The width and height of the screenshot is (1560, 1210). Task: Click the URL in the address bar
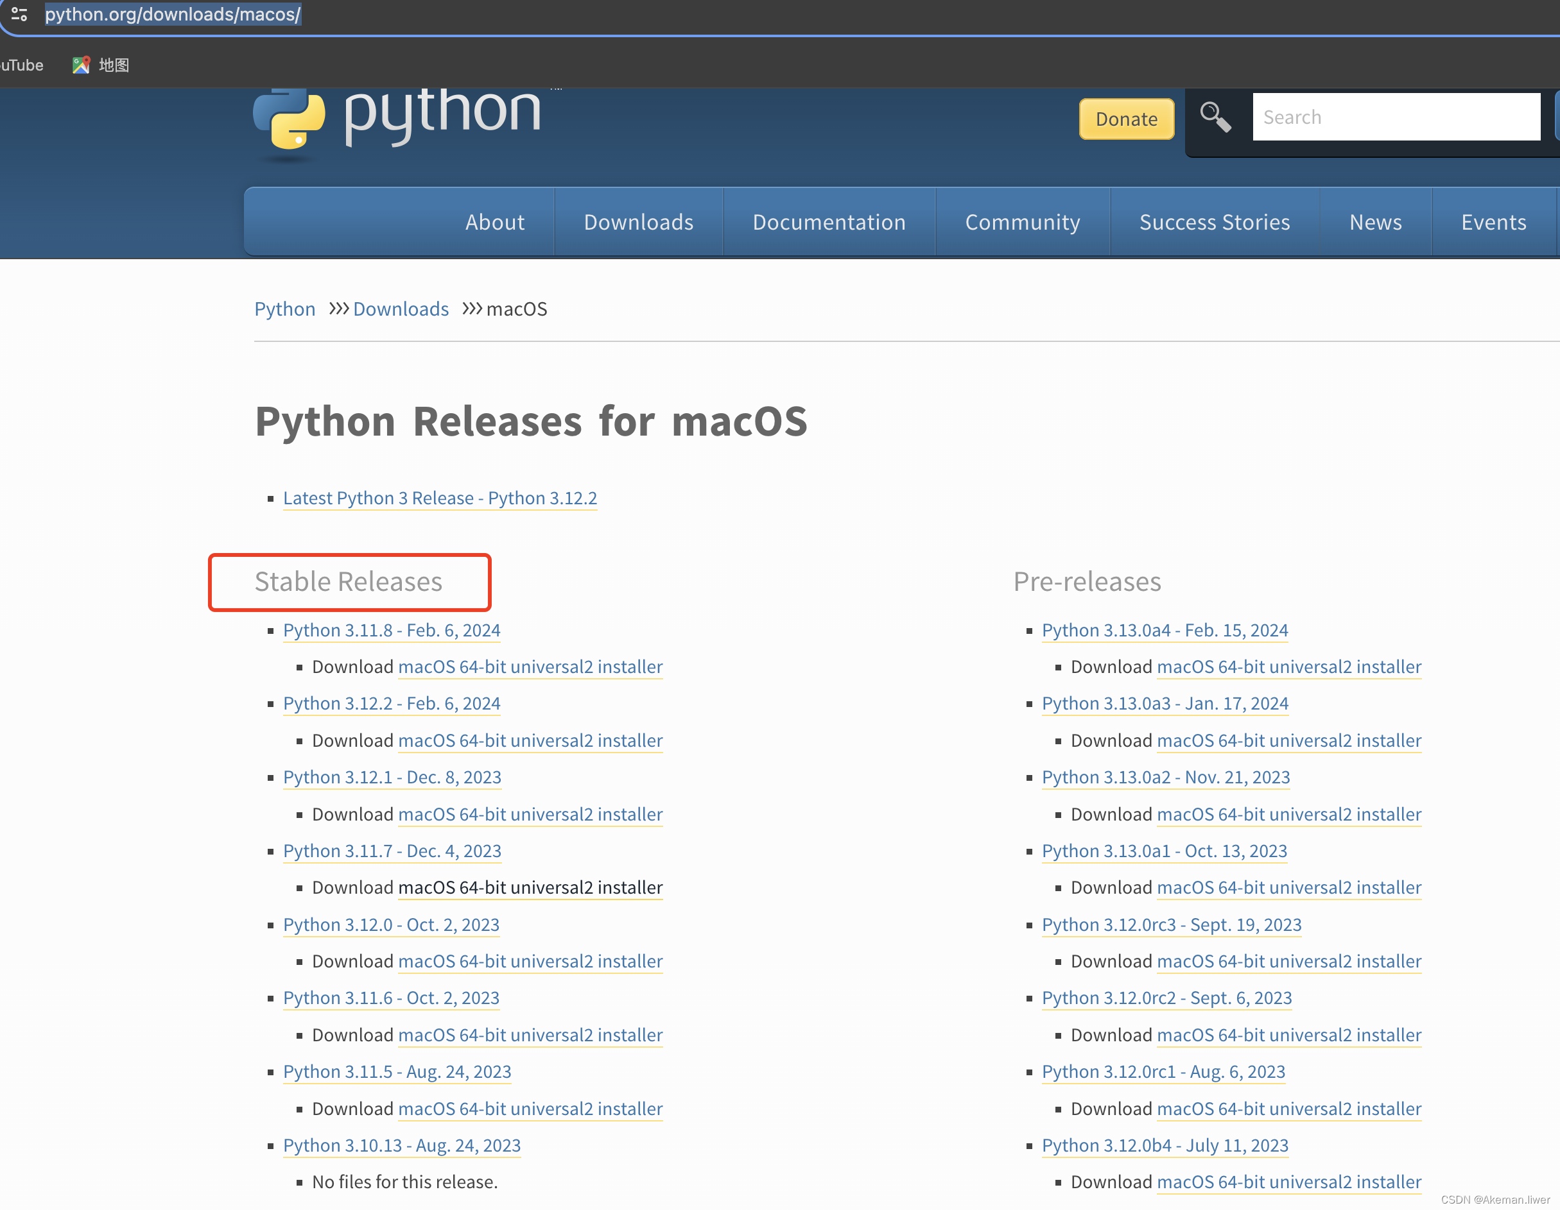point(173,14)
